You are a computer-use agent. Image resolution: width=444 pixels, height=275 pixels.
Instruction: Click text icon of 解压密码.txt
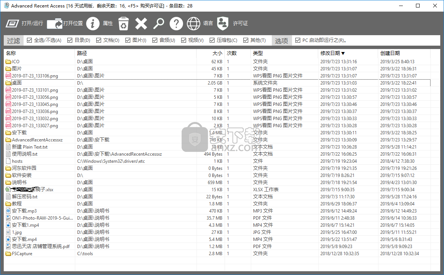coord(8,196)
